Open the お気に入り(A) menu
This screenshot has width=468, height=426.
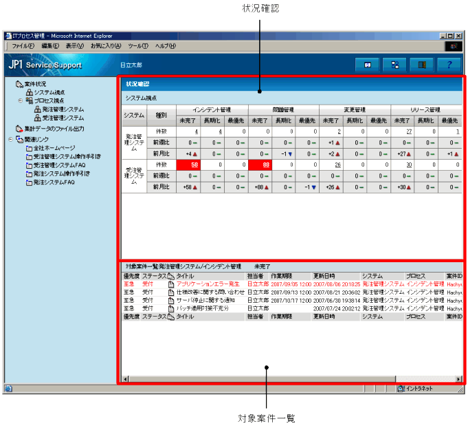106,46
